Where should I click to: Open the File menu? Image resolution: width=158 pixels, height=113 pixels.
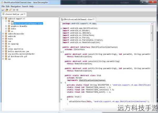(x=3, y=6)
